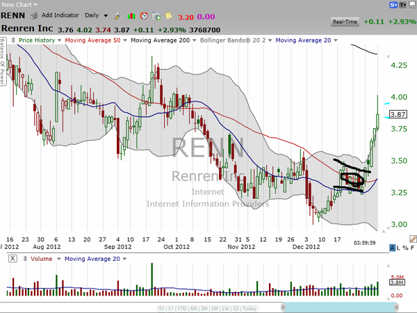Select the 1W time range tab
417x313 pixels.
tap(225, 309)
